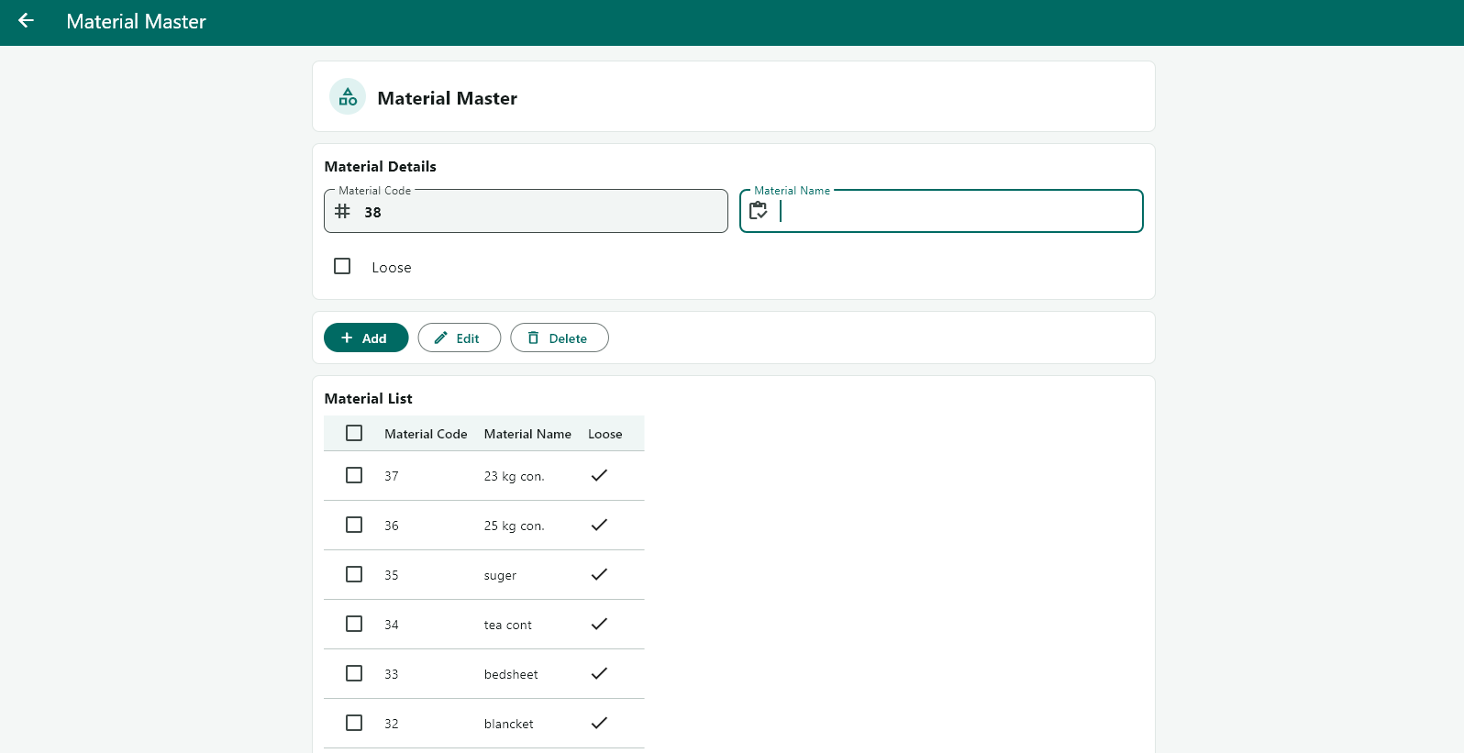Click the Material Master shapes icon
1464x753 pixels.
(348, 96)
